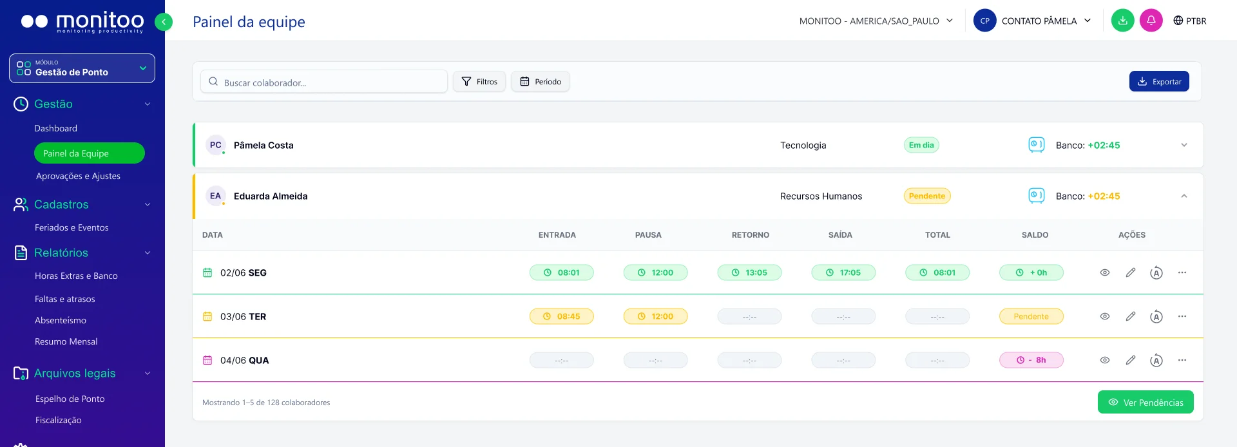
Task: Click the edit pencil for 02/06 SEG
Action: 1130,272
